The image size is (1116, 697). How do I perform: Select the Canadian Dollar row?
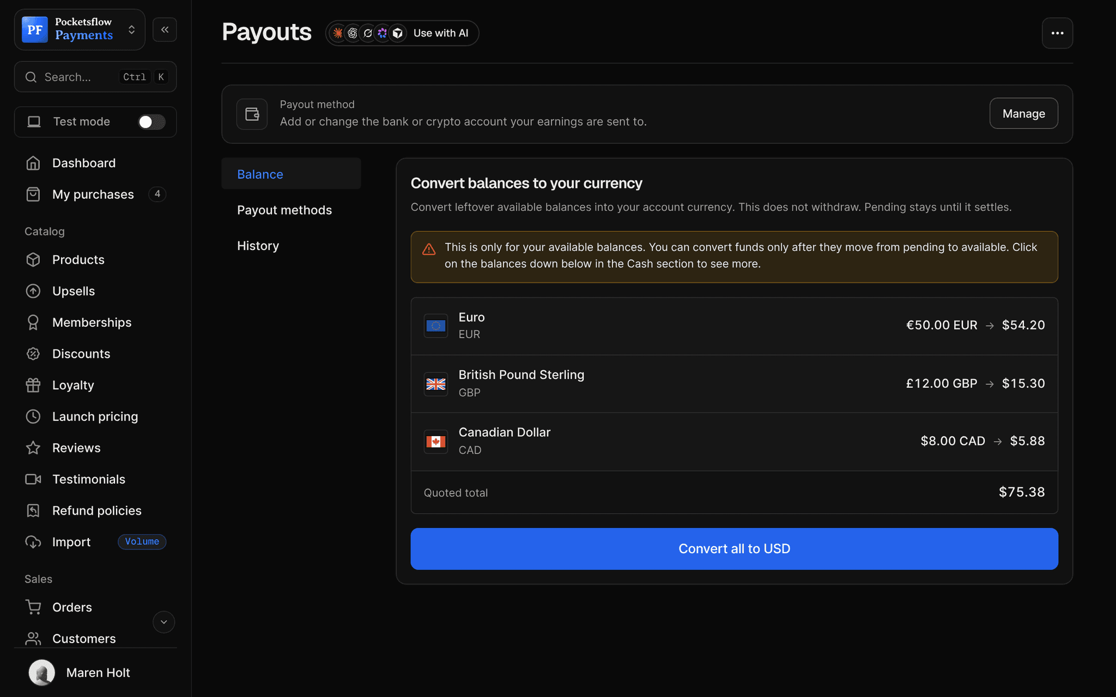pos(734,442)
